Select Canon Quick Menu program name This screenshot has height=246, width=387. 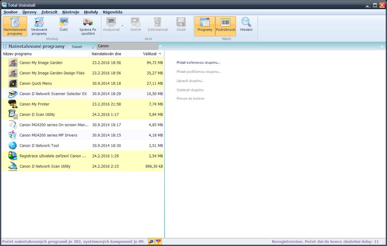pos(36,83)
